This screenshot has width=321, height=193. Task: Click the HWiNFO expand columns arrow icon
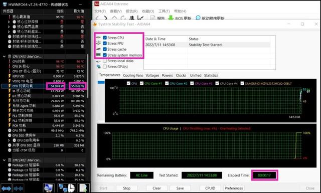7,188
